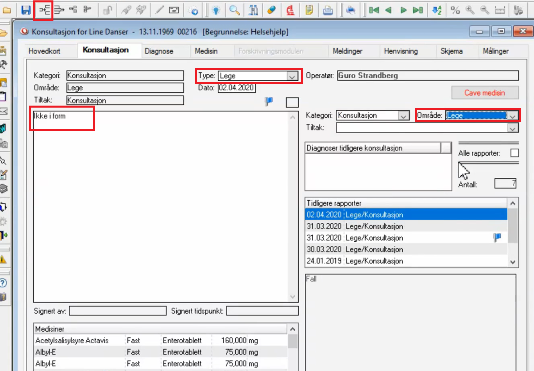Click the blue floppy disk save icon
Viewport: 534px width, 371px height.
click(x=26, y=10)
